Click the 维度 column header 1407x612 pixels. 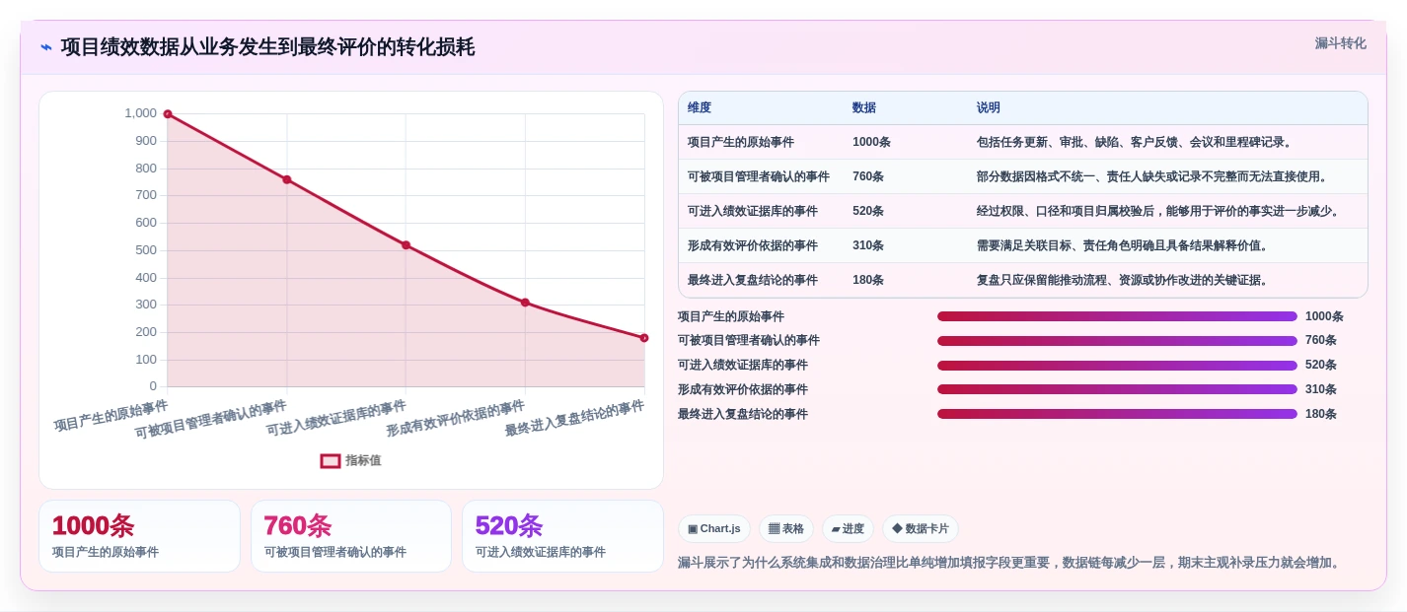click(x=700, y=107)
